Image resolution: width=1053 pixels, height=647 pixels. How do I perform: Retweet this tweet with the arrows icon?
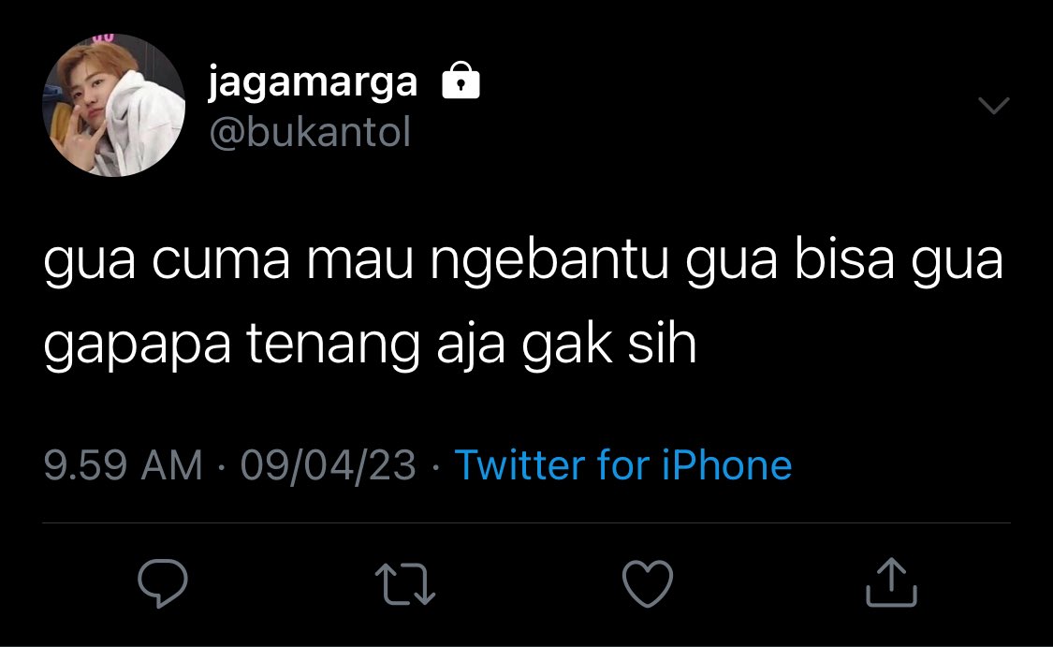tap(405, 584)
